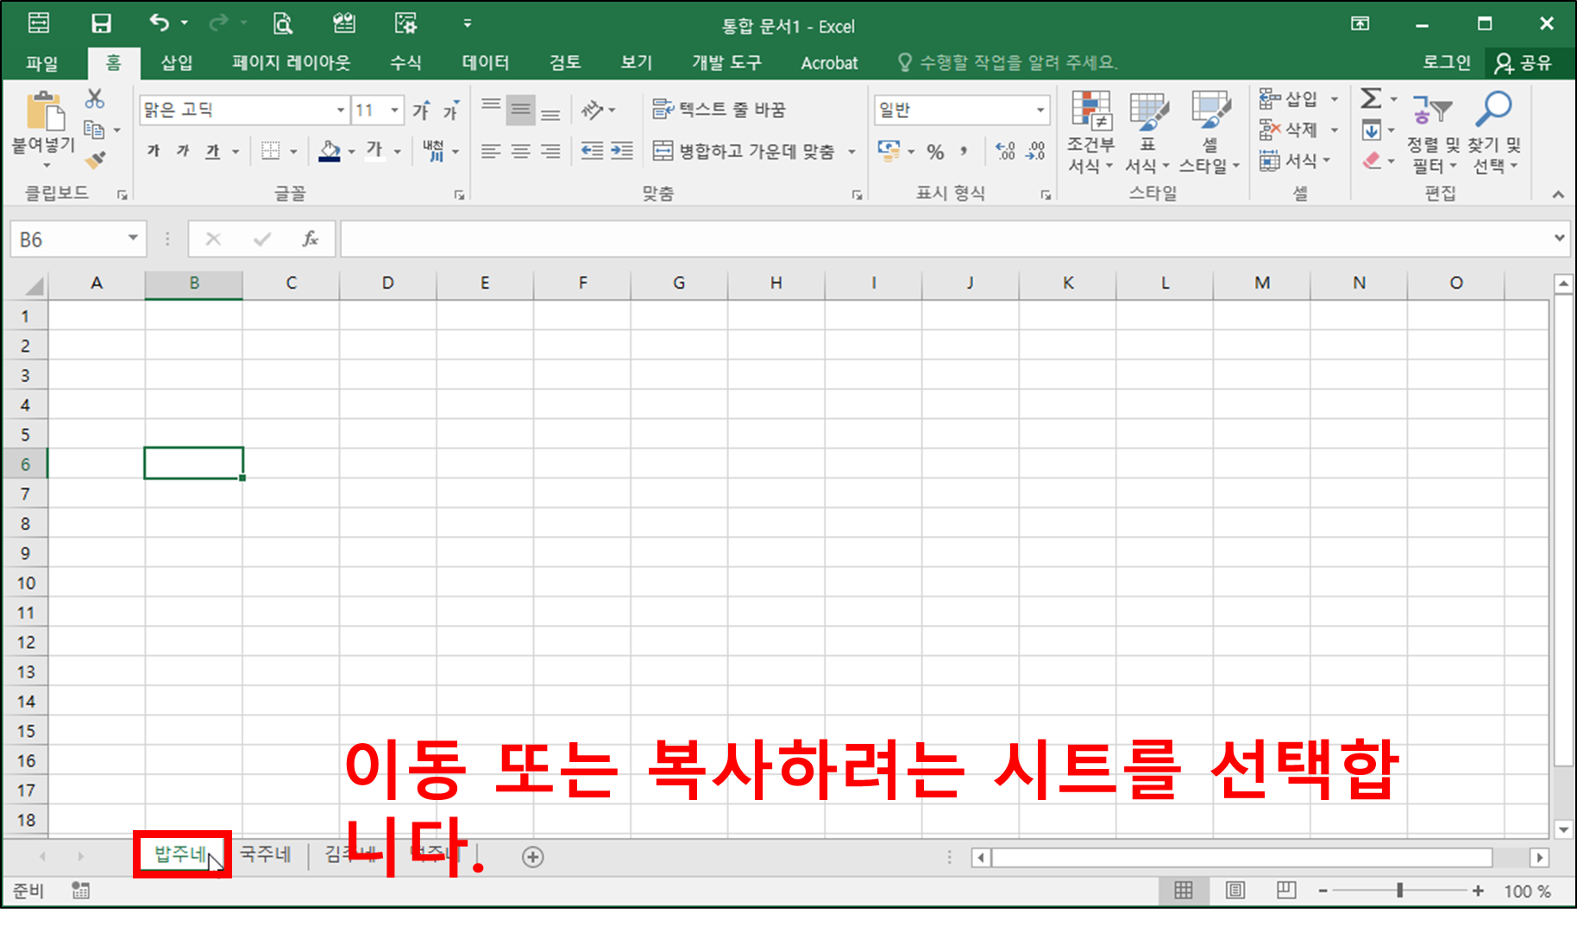
Task: Toggle align text left
Action: click(x=491, y=151)
